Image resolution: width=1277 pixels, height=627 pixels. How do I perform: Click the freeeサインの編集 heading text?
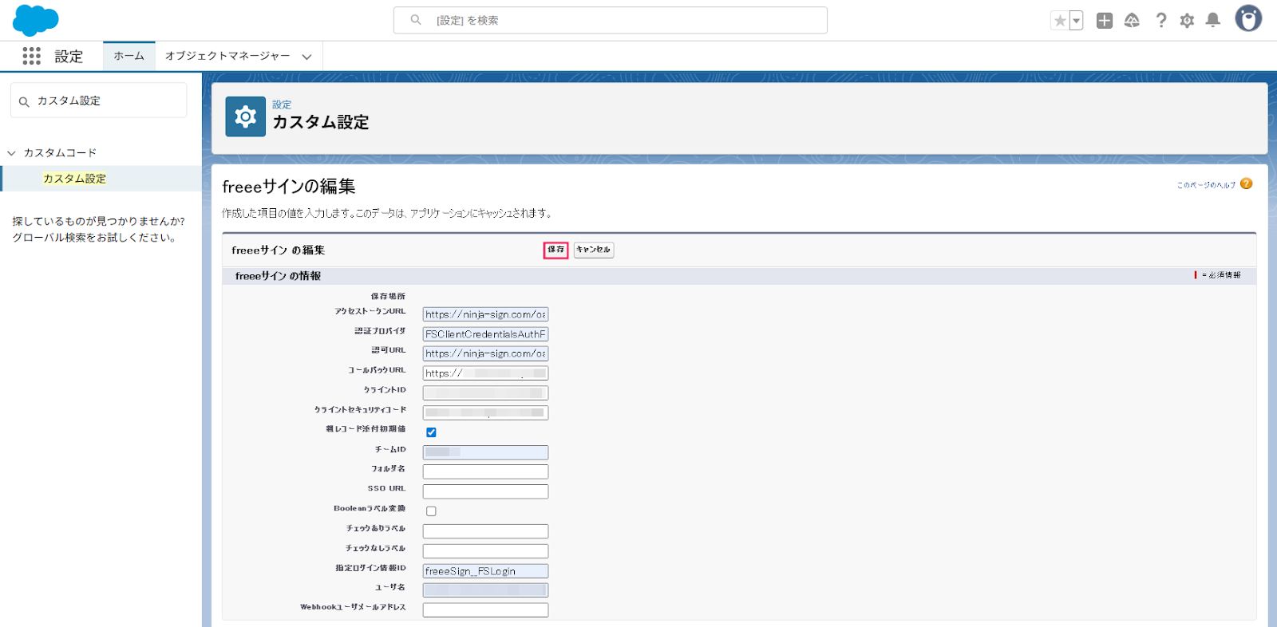pyautogui.click(x=289, y=187)
